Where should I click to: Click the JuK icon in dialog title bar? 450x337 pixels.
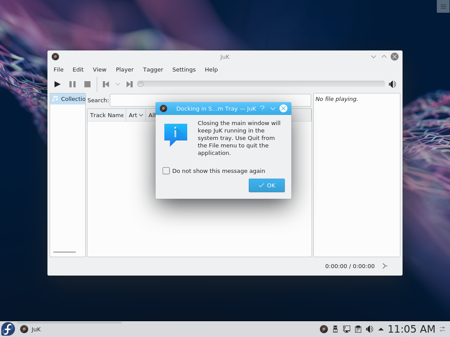pos(163,109)
